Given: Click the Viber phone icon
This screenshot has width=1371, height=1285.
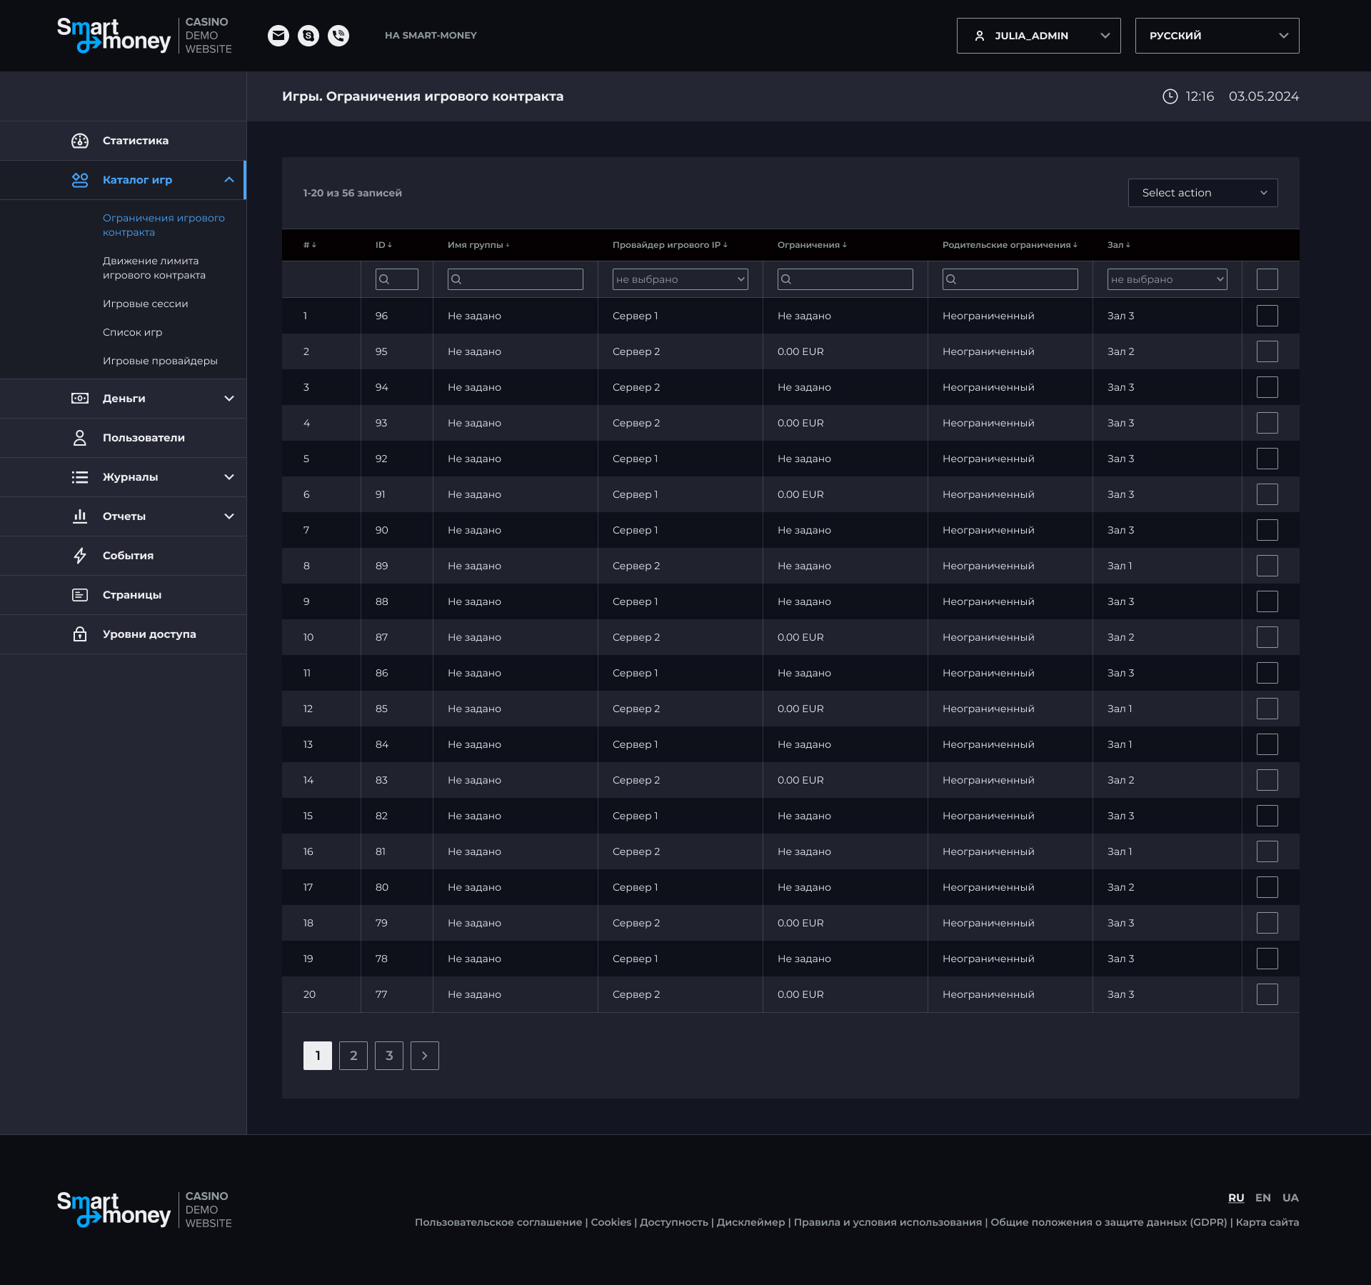Looking at the screenshot, I should 338,35.
